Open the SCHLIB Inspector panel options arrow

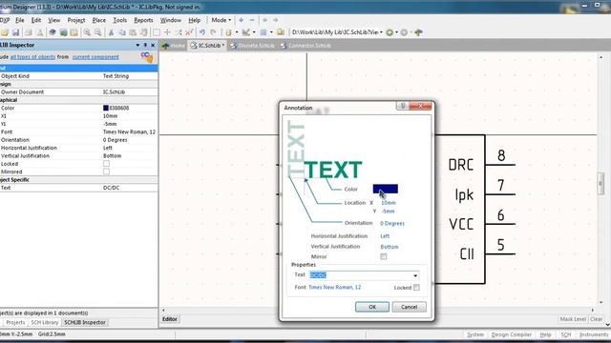(137, 45)
